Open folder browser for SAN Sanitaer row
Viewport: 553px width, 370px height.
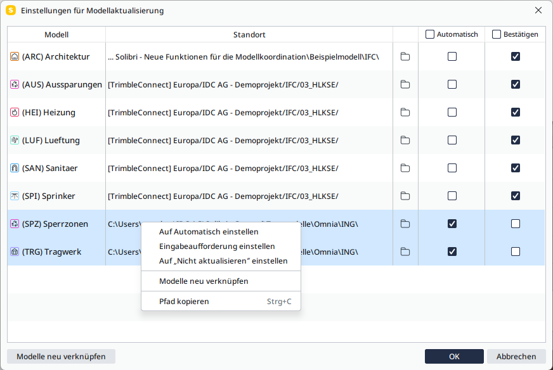click(x=405, y=168)
